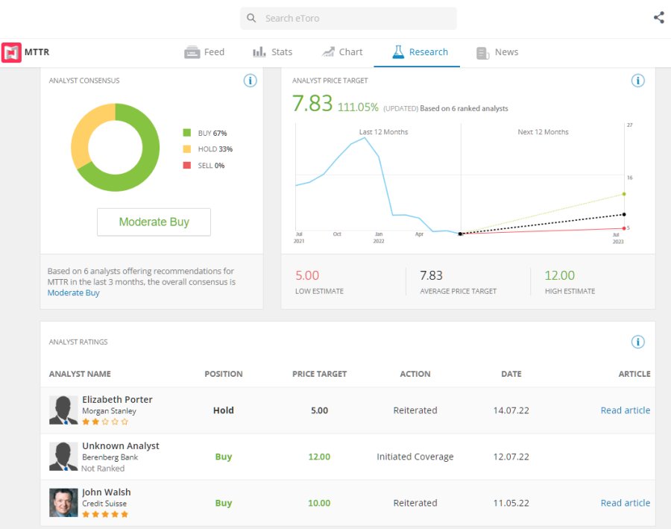Select the News tab

497,52
